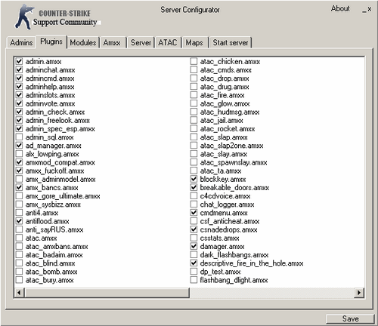Disable admin_freelook.amxx plugin
378x326 pixels.
(19, 120)
